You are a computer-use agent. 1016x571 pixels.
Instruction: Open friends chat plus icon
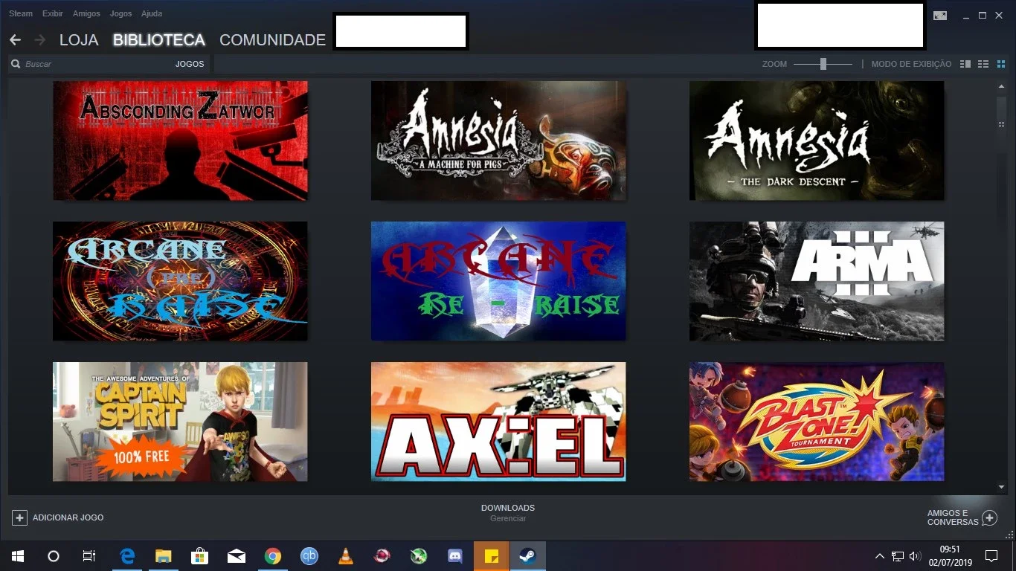(989, 517)
